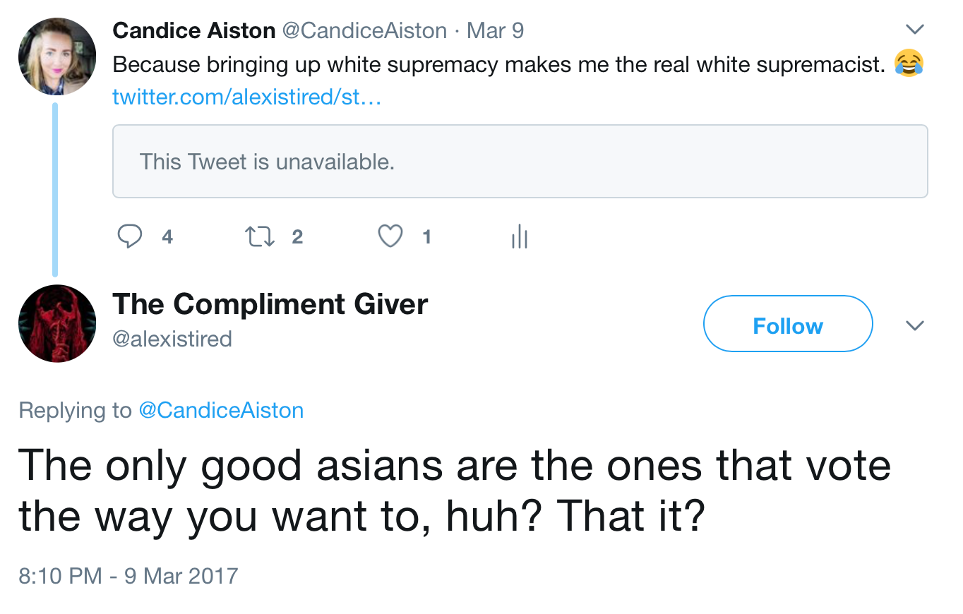The width and height of the screenshot is (963, 614).
Task: Click The Compliment Giver display name
Action: [270, 304]
